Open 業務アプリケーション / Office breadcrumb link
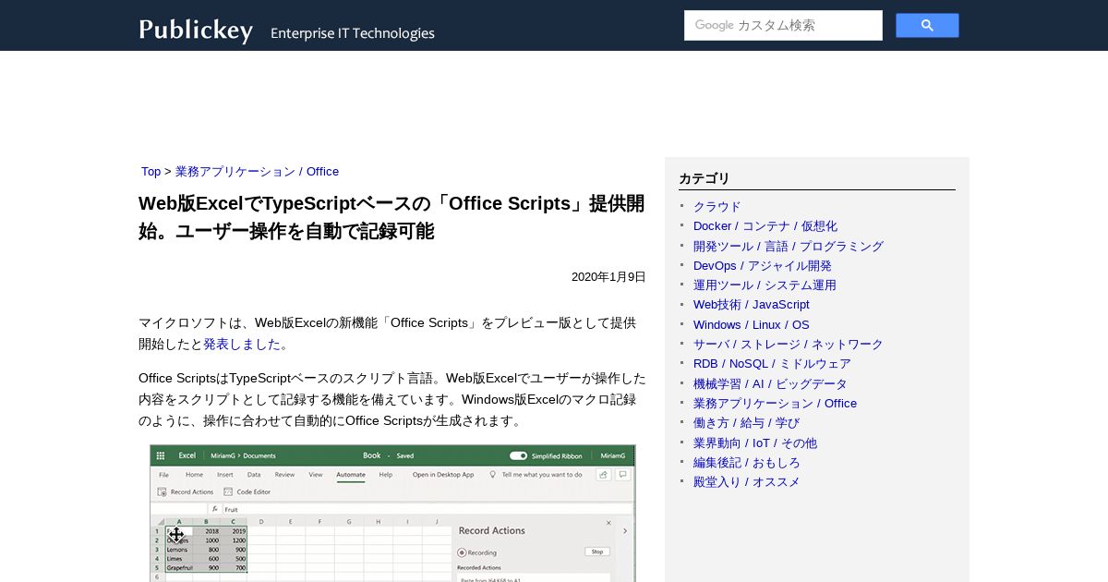 [x=257, y=172]
